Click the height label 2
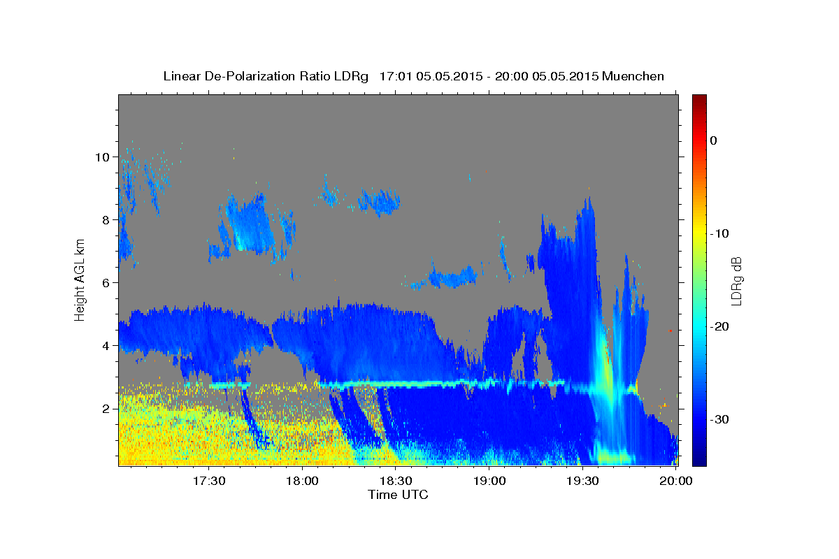 tap(106, 409)
